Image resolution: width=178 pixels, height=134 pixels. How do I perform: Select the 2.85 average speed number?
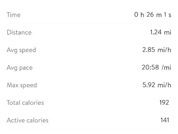pos(149,50)
